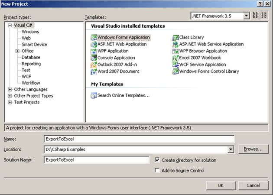
Task: Select the Reporting project type
Action: pos(31,64)
